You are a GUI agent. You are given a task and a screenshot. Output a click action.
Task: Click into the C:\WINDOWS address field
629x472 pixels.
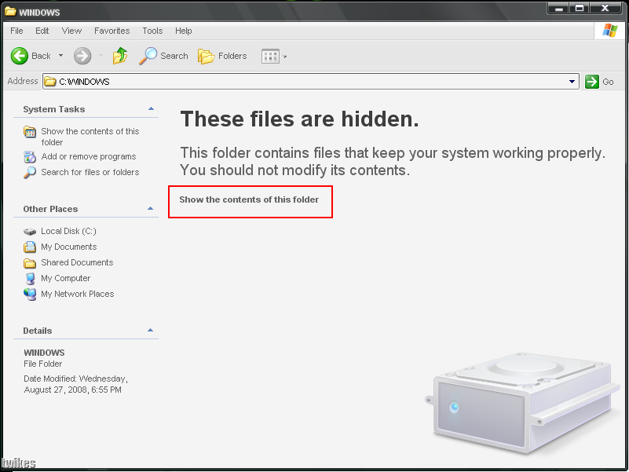click(x=311, y=82)
